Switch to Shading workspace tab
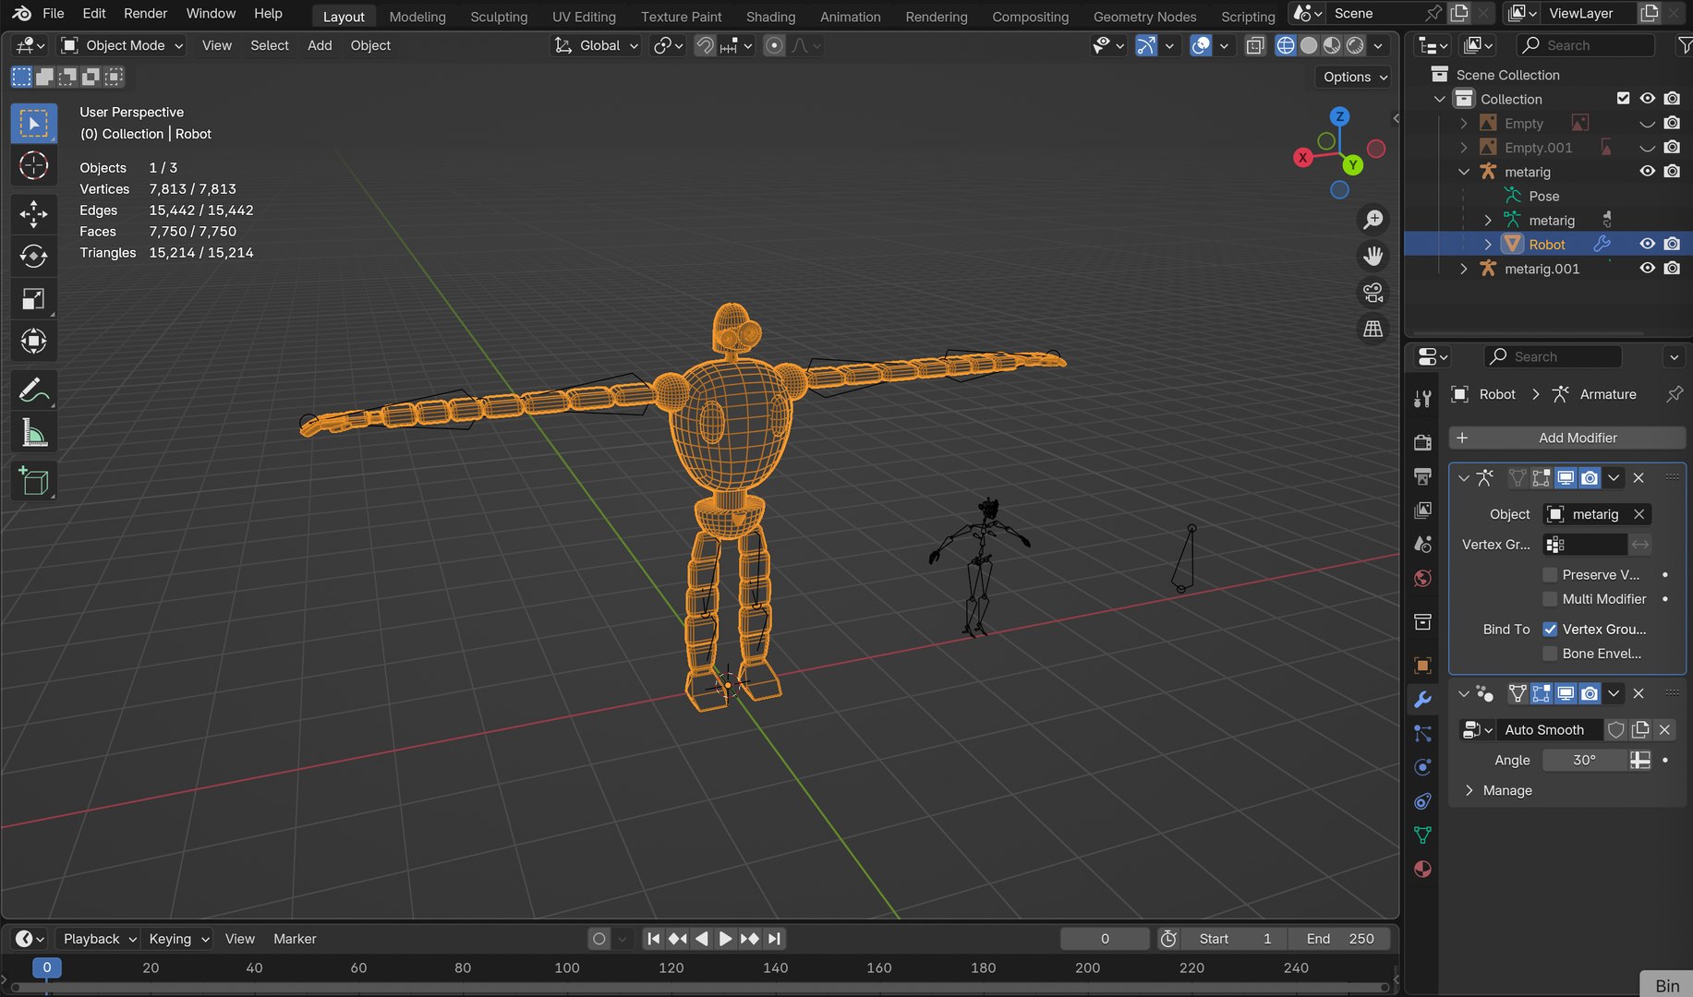Image resolution: width=1693 pixels, height=997 pixels. pos(770,17)
